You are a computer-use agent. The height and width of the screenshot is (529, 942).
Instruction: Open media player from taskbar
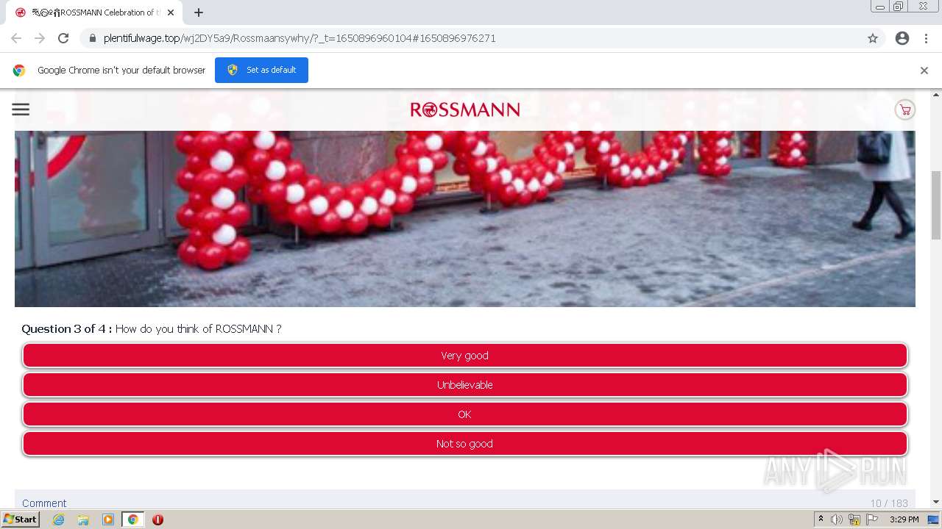[x=108, y=519]
